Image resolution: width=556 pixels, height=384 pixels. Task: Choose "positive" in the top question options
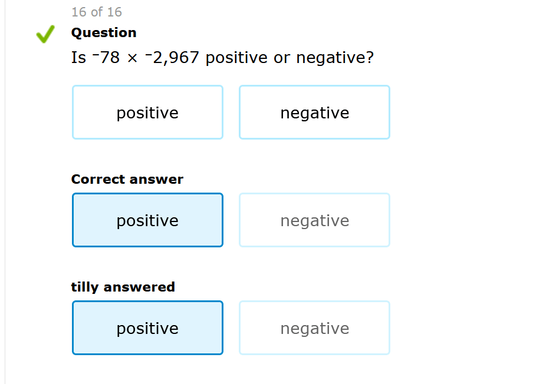(x=147, y=112)
